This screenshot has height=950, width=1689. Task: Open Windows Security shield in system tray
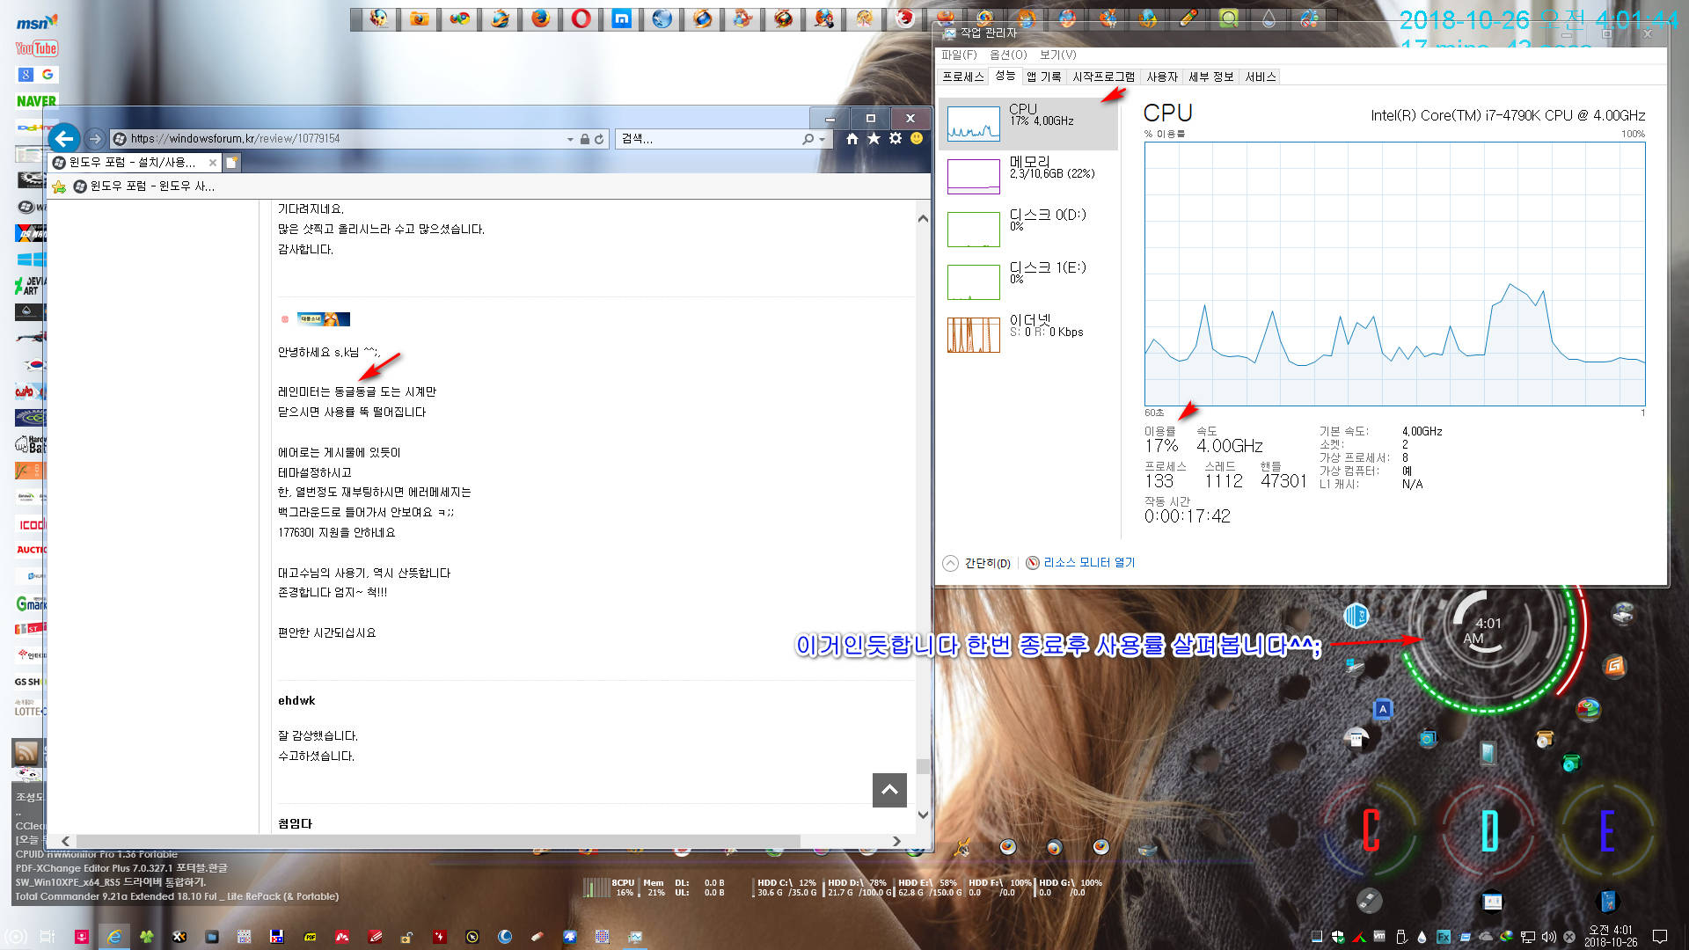pos(1338,937)
